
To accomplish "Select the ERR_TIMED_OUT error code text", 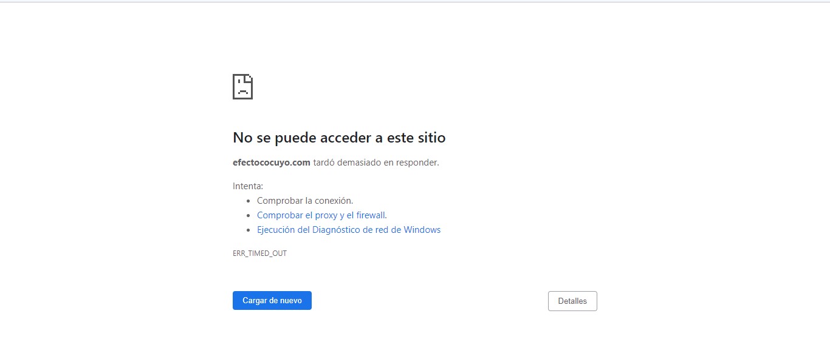I will pyautogui.click(x=259, y=253).
